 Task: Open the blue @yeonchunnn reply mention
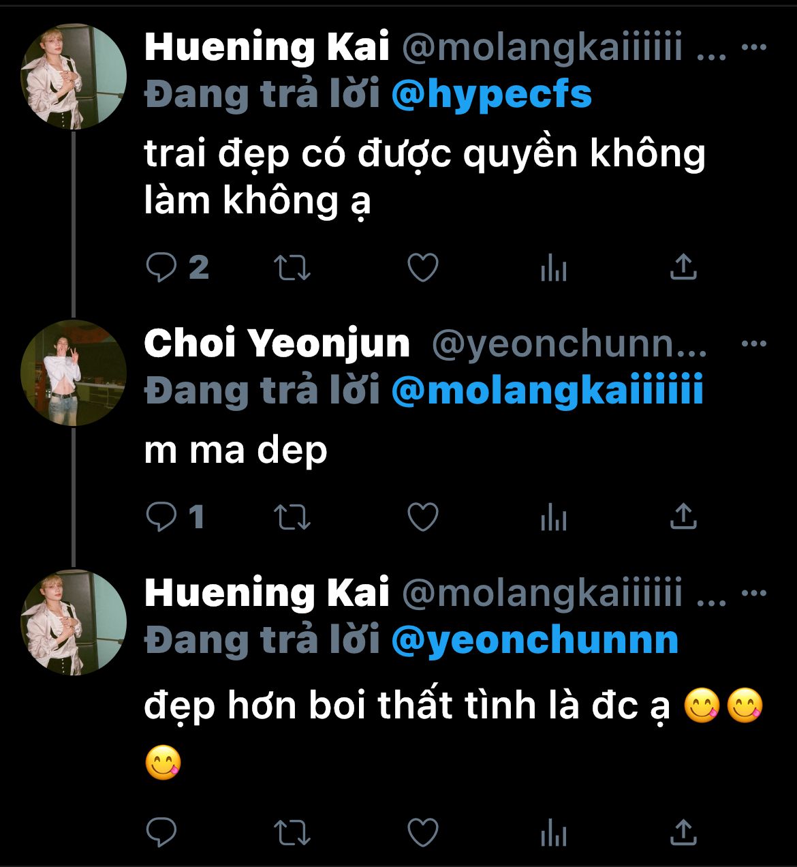(x=535, y=641)
